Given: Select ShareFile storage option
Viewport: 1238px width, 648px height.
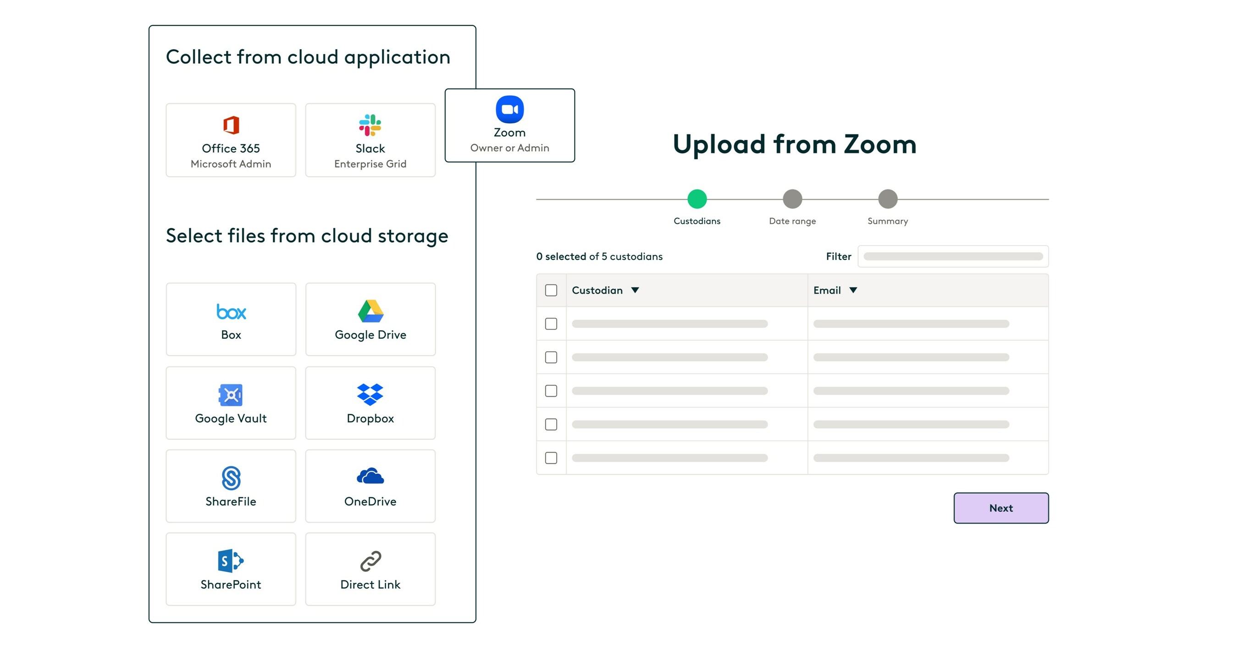Looking at the screenshot, I should click(x=231, y=486).
